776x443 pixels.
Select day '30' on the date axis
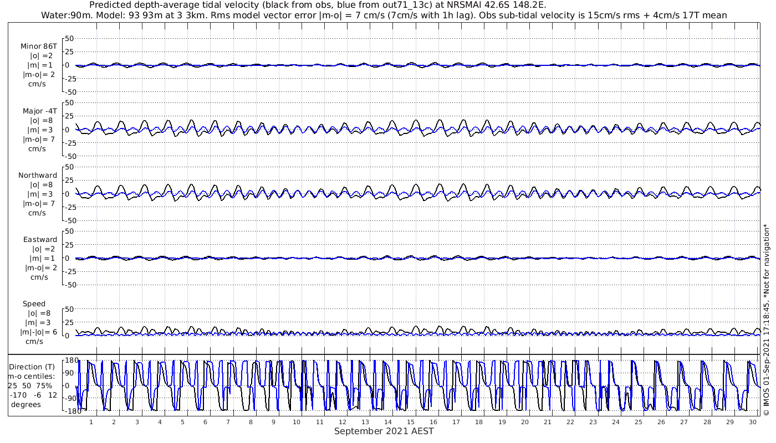pyautogui.click(x=753, y=422)
